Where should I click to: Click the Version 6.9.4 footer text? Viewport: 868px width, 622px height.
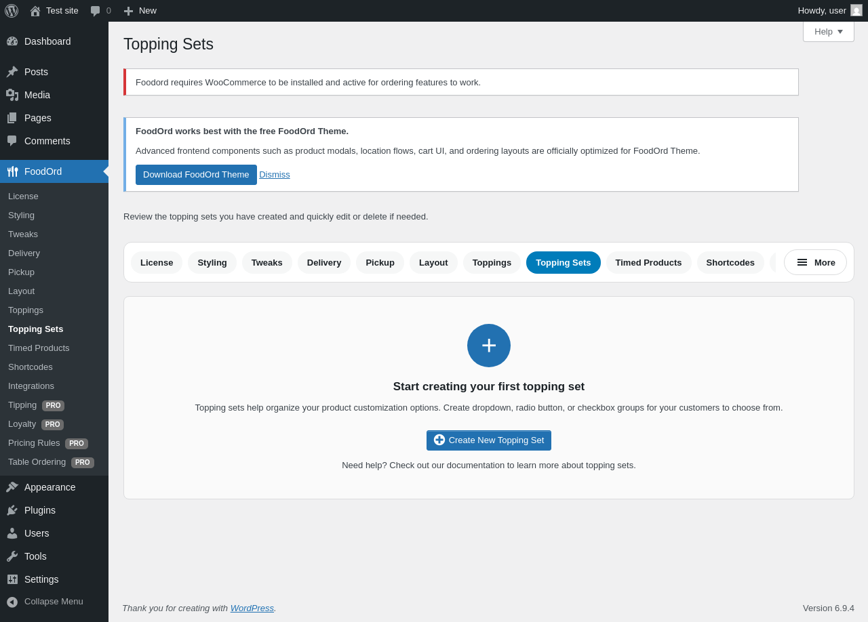pyautogui.click(x=829, y=608)
